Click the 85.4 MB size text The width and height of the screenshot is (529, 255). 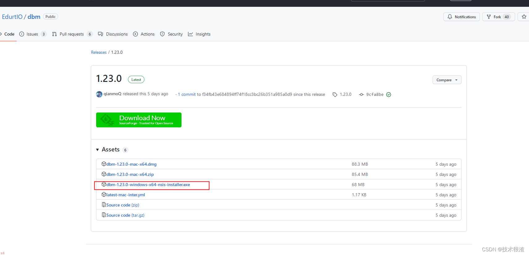[360, 174]
